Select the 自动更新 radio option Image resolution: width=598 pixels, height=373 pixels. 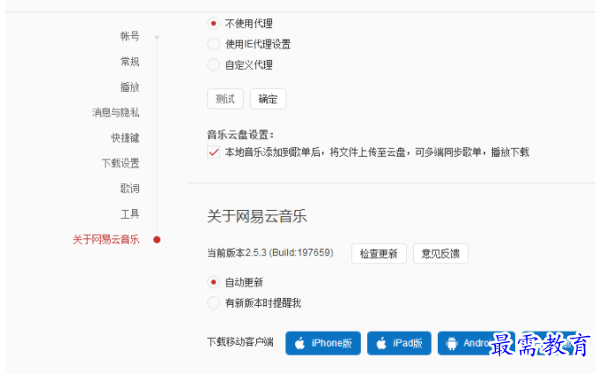213,282
